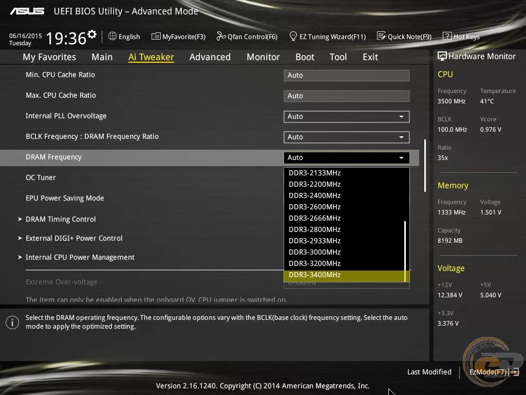
Task: Click the Max. CPU Cache Ratio field
Action: pos(347,96)
